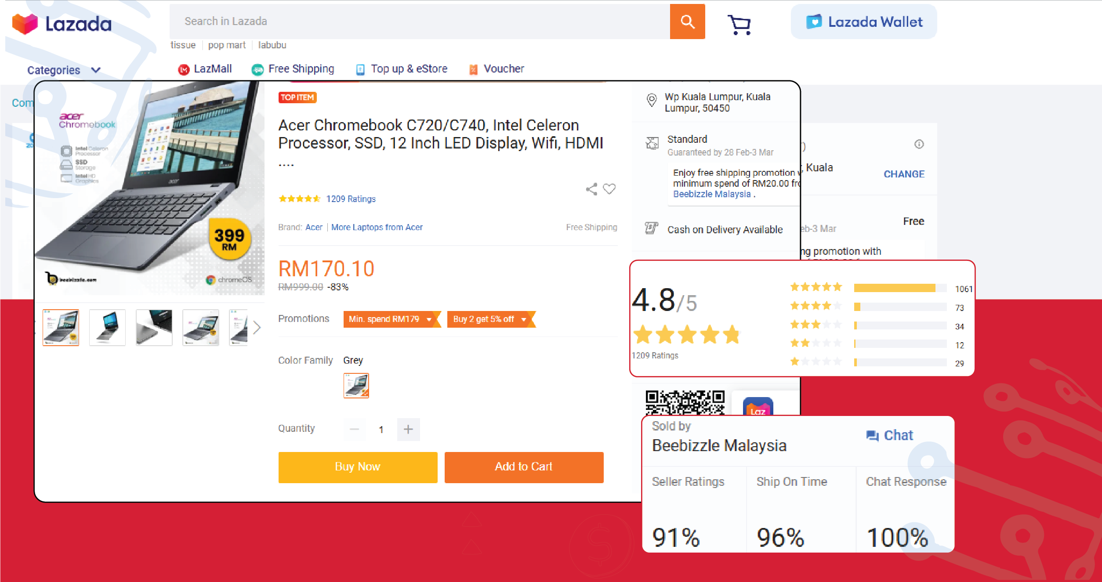Share product using the share icon

click(x=591, y=189)
